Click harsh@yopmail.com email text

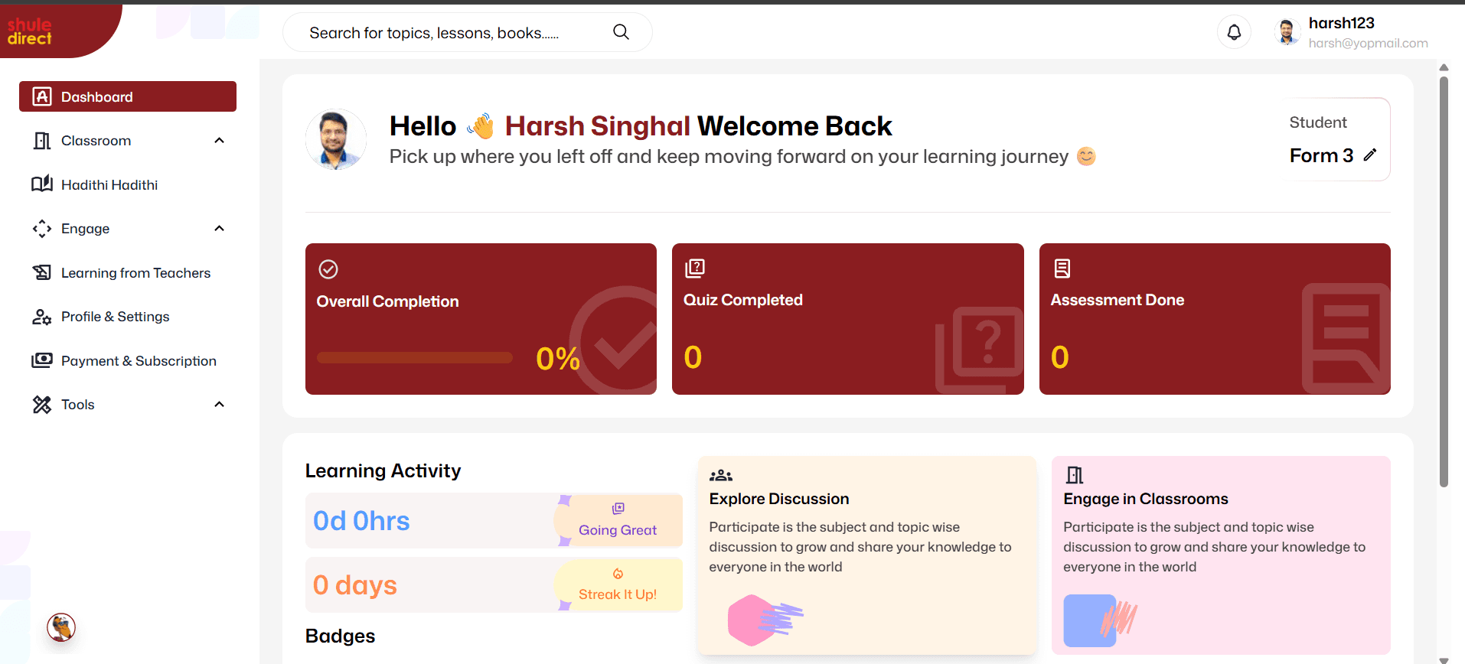click(x=1368, y=43)
